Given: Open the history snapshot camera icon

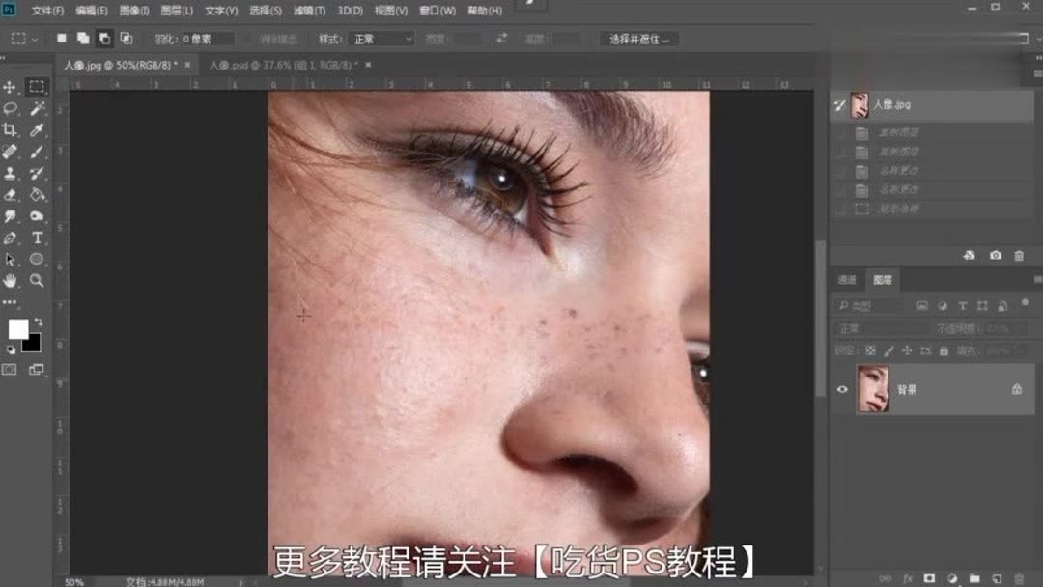Looking at the screenshot, I should point(996,256).
